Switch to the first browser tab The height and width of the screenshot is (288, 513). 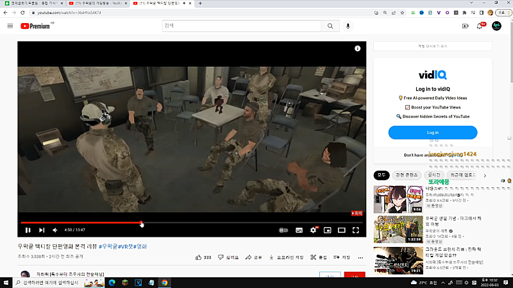pyautogui.click(x=34, y=3)
